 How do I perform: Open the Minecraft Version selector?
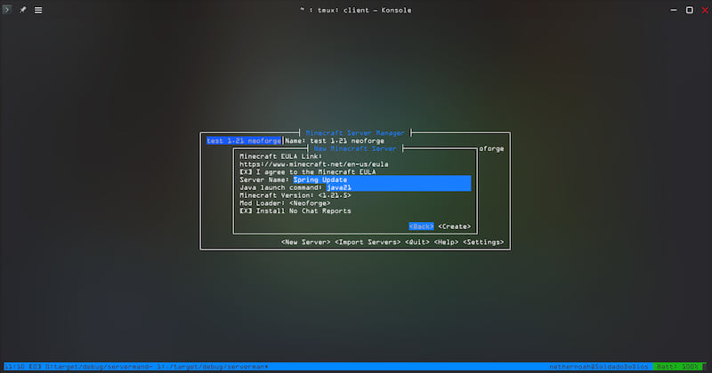coord(317,195)
